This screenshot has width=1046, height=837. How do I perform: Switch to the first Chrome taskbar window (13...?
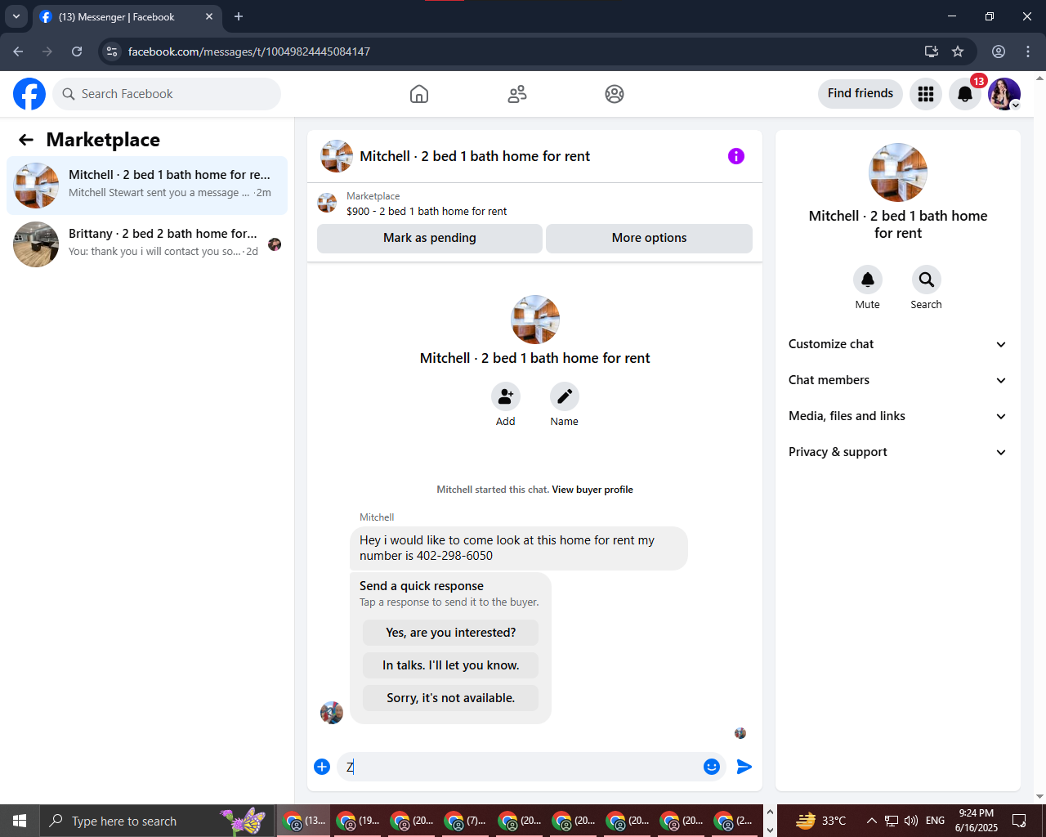click(x=304, y=821)
